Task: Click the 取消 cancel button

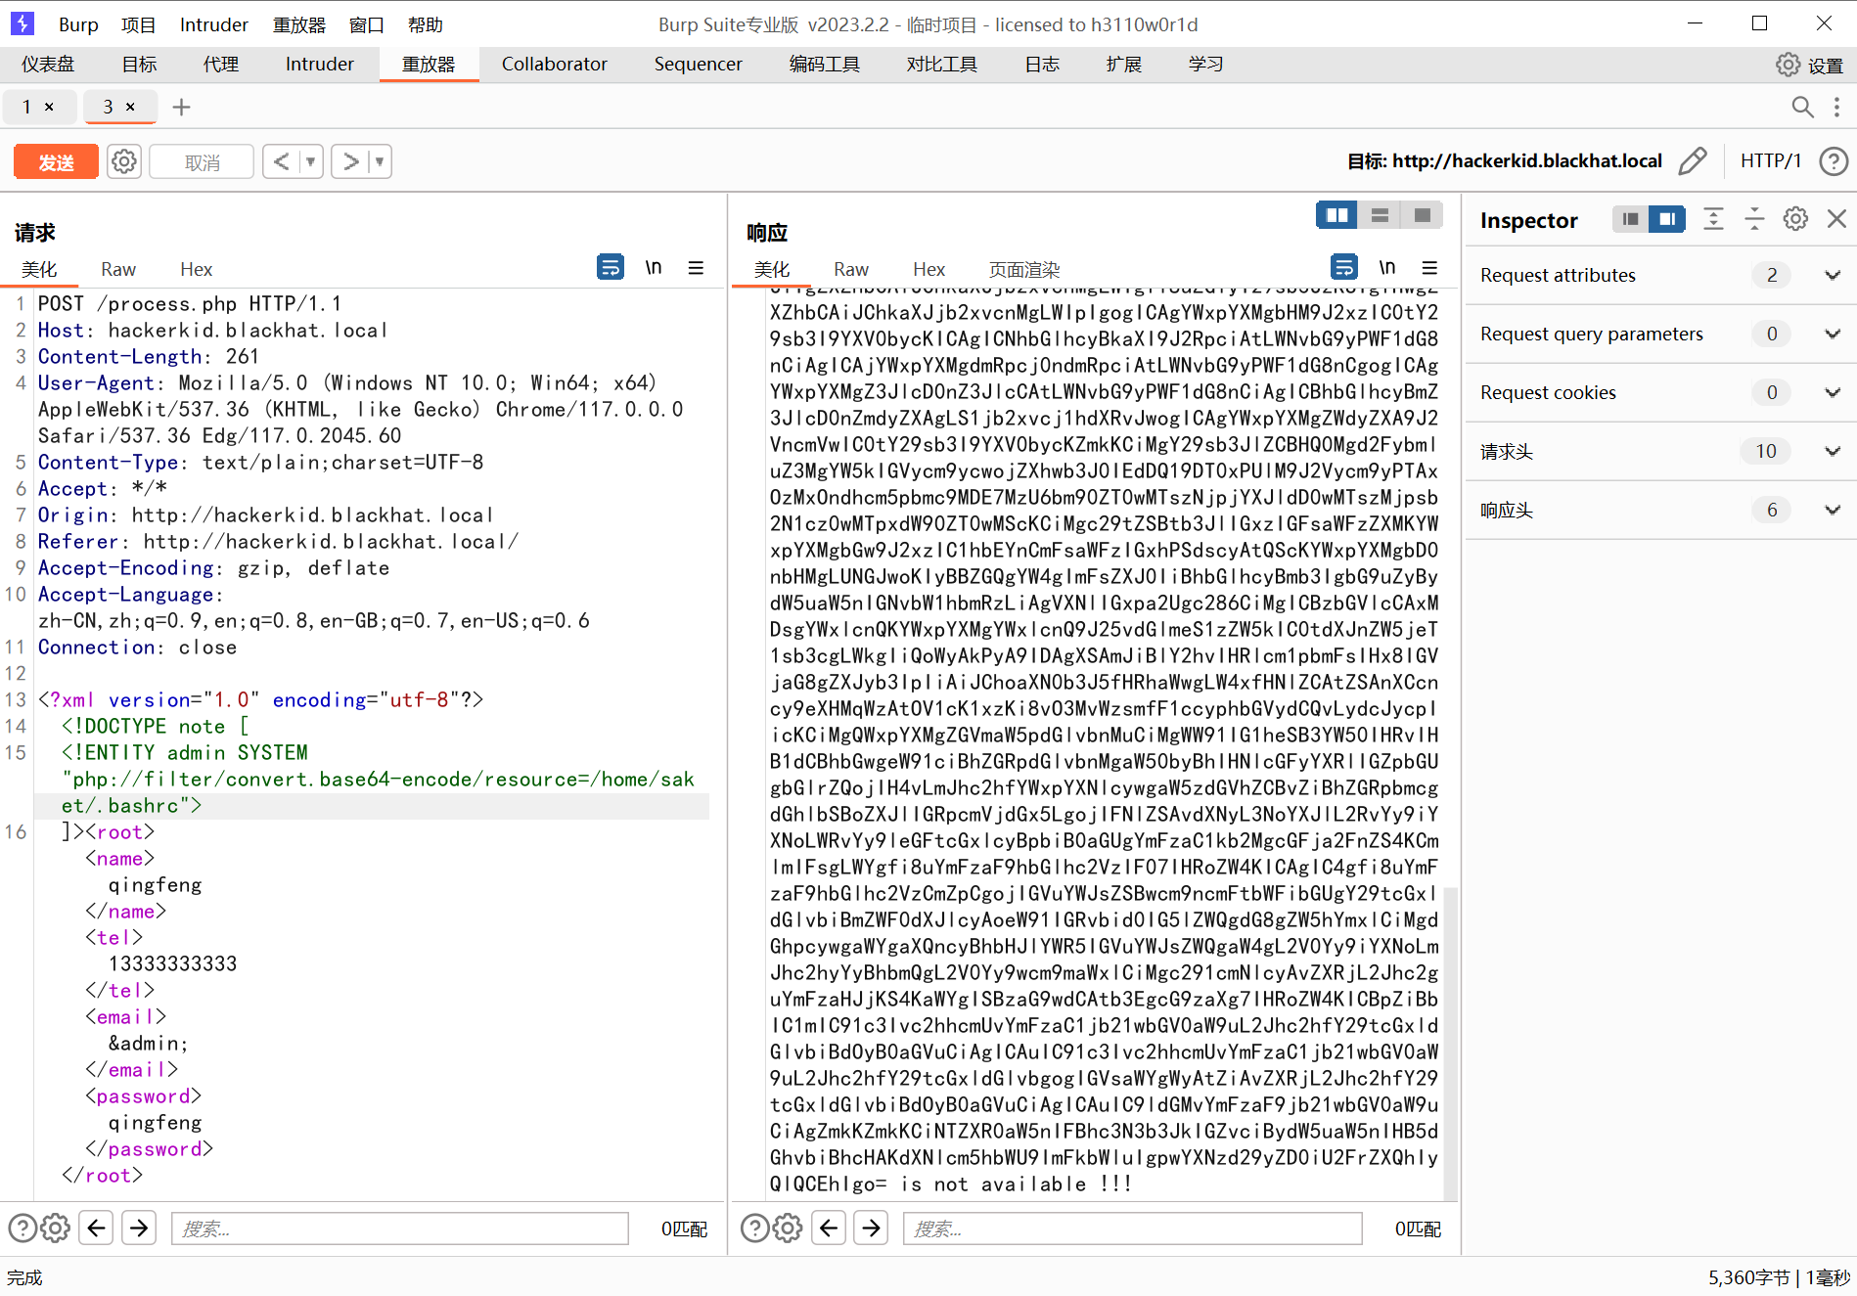Action: pyautogui.click(x=202, y=162)
